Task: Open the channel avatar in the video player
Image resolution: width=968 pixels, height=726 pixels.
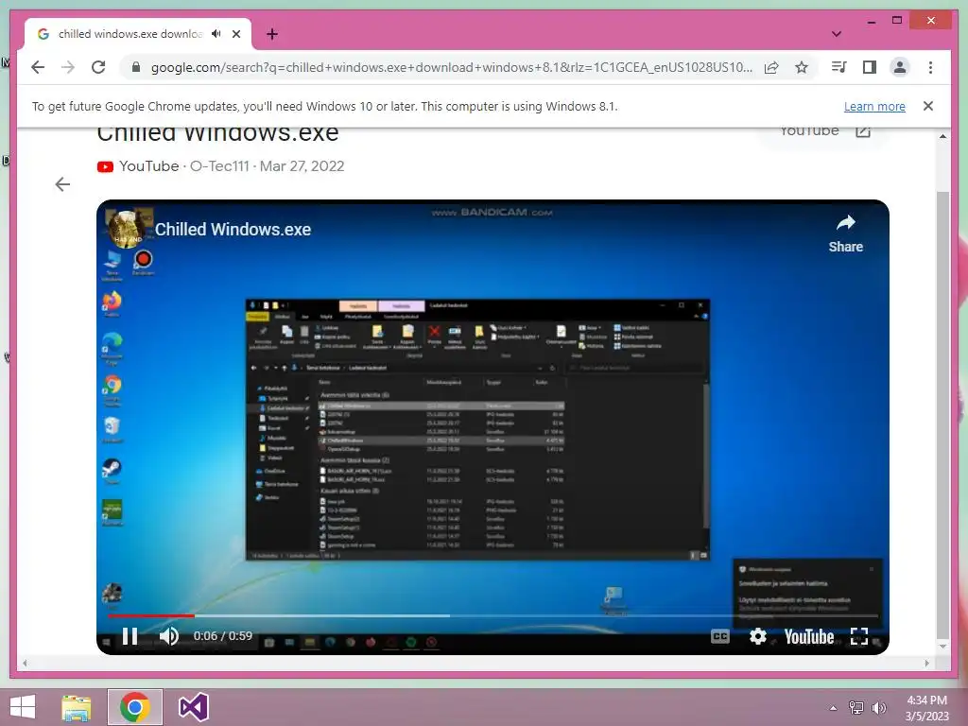Action: (127, 229)
